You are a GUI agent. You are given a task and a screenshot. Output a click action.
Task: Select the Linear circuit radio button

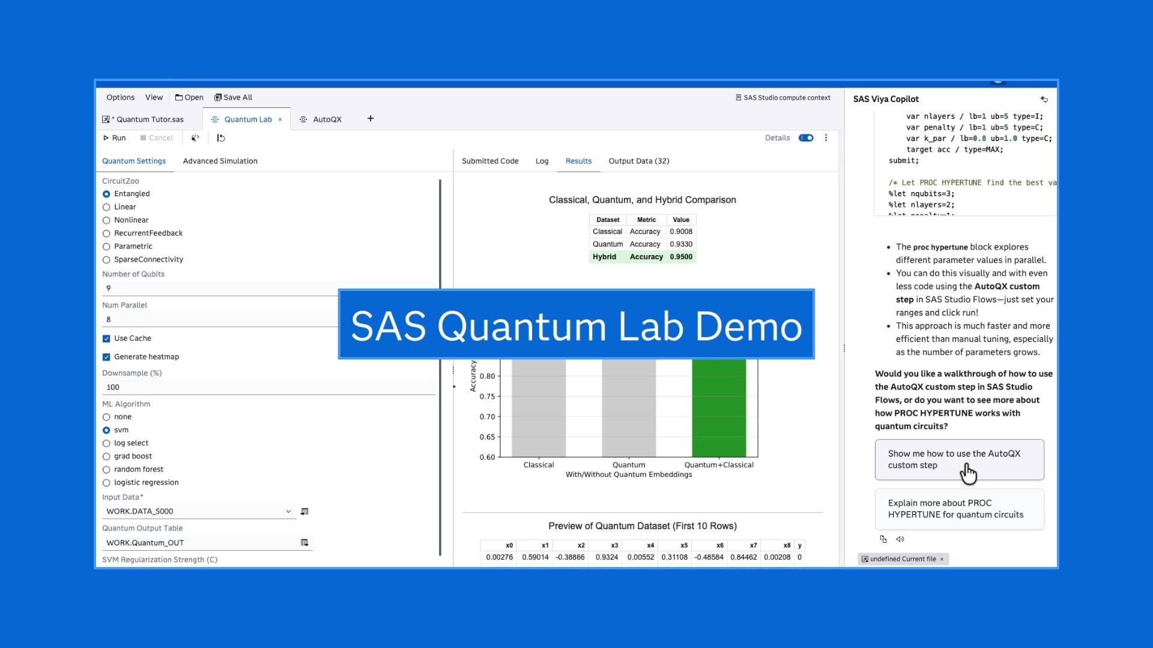[106, 207]
